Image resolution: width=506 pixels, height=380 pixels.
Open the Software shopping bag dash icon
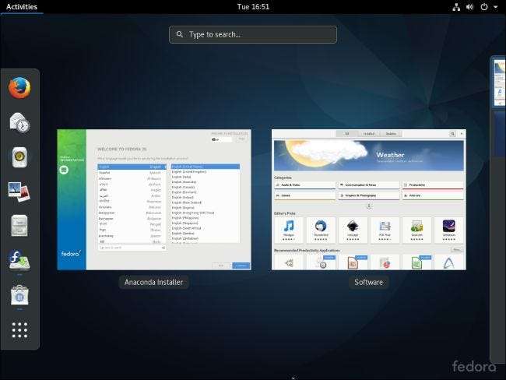tap(19, 294)
